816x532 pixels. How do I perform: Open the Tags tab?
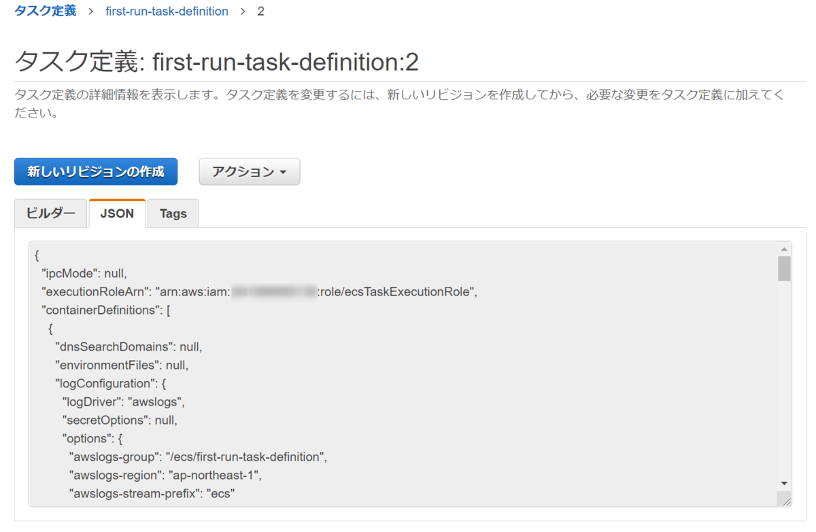pyautogui.click(x=173, y=213)
